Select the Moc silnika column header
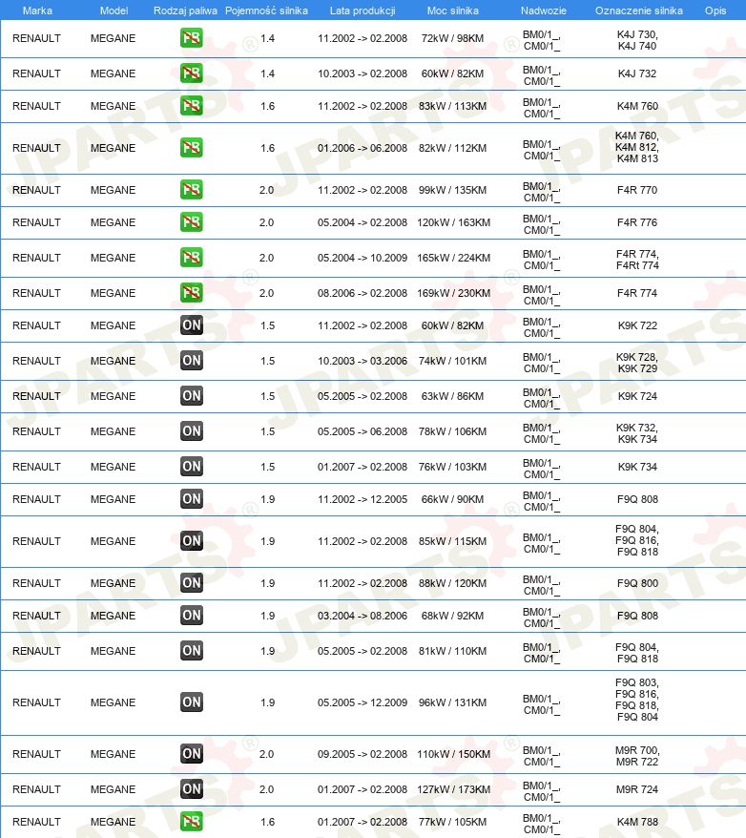 tap(453, 10)
